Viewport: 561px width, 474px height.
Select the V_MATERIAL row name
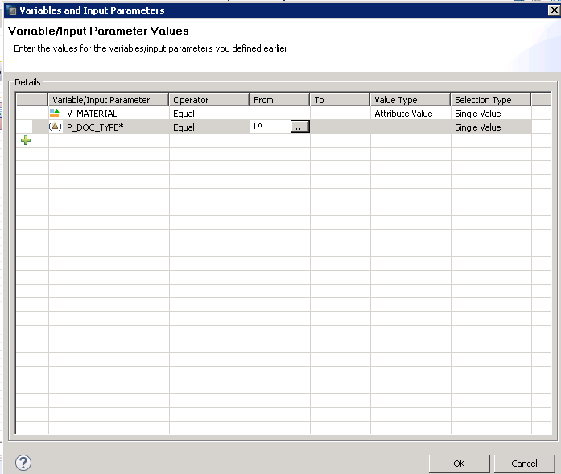click(92, 114)
